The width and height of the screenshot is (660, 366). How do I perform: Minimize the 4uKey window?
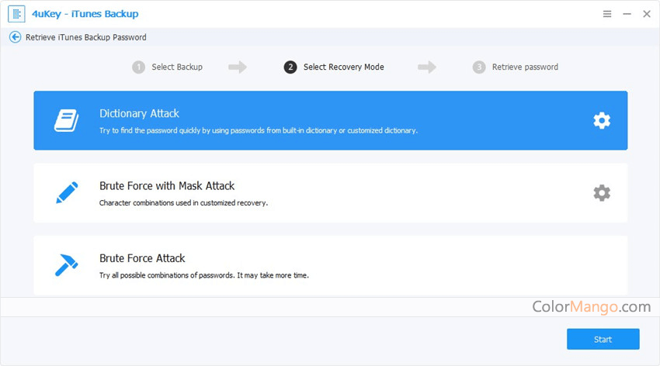[627, 14]
